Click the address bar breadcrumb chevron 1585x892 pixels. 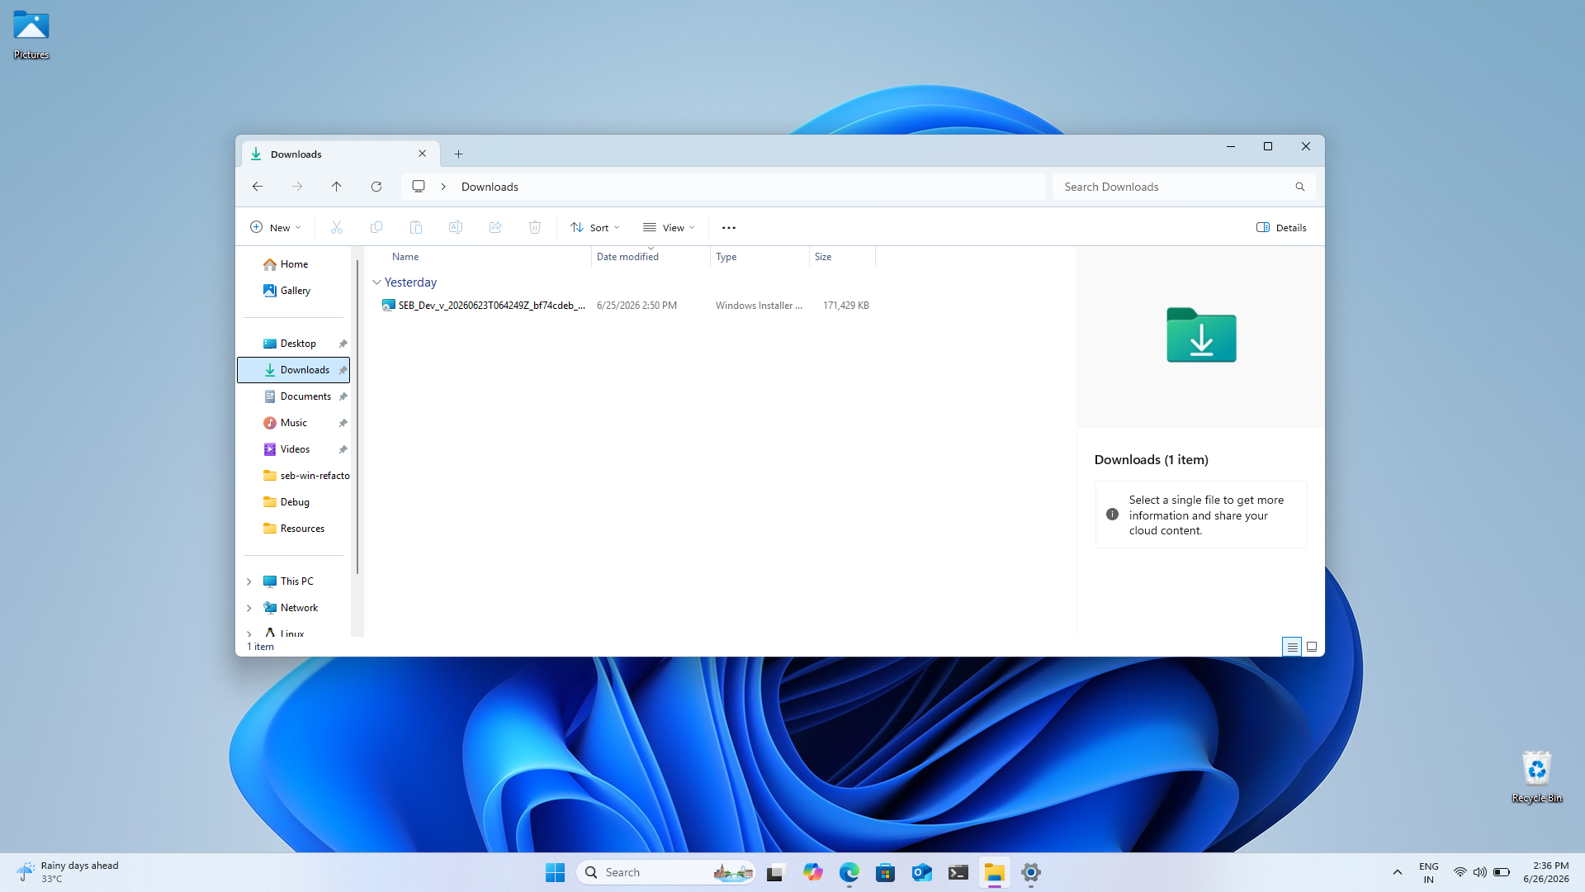(x=443, y=187)
